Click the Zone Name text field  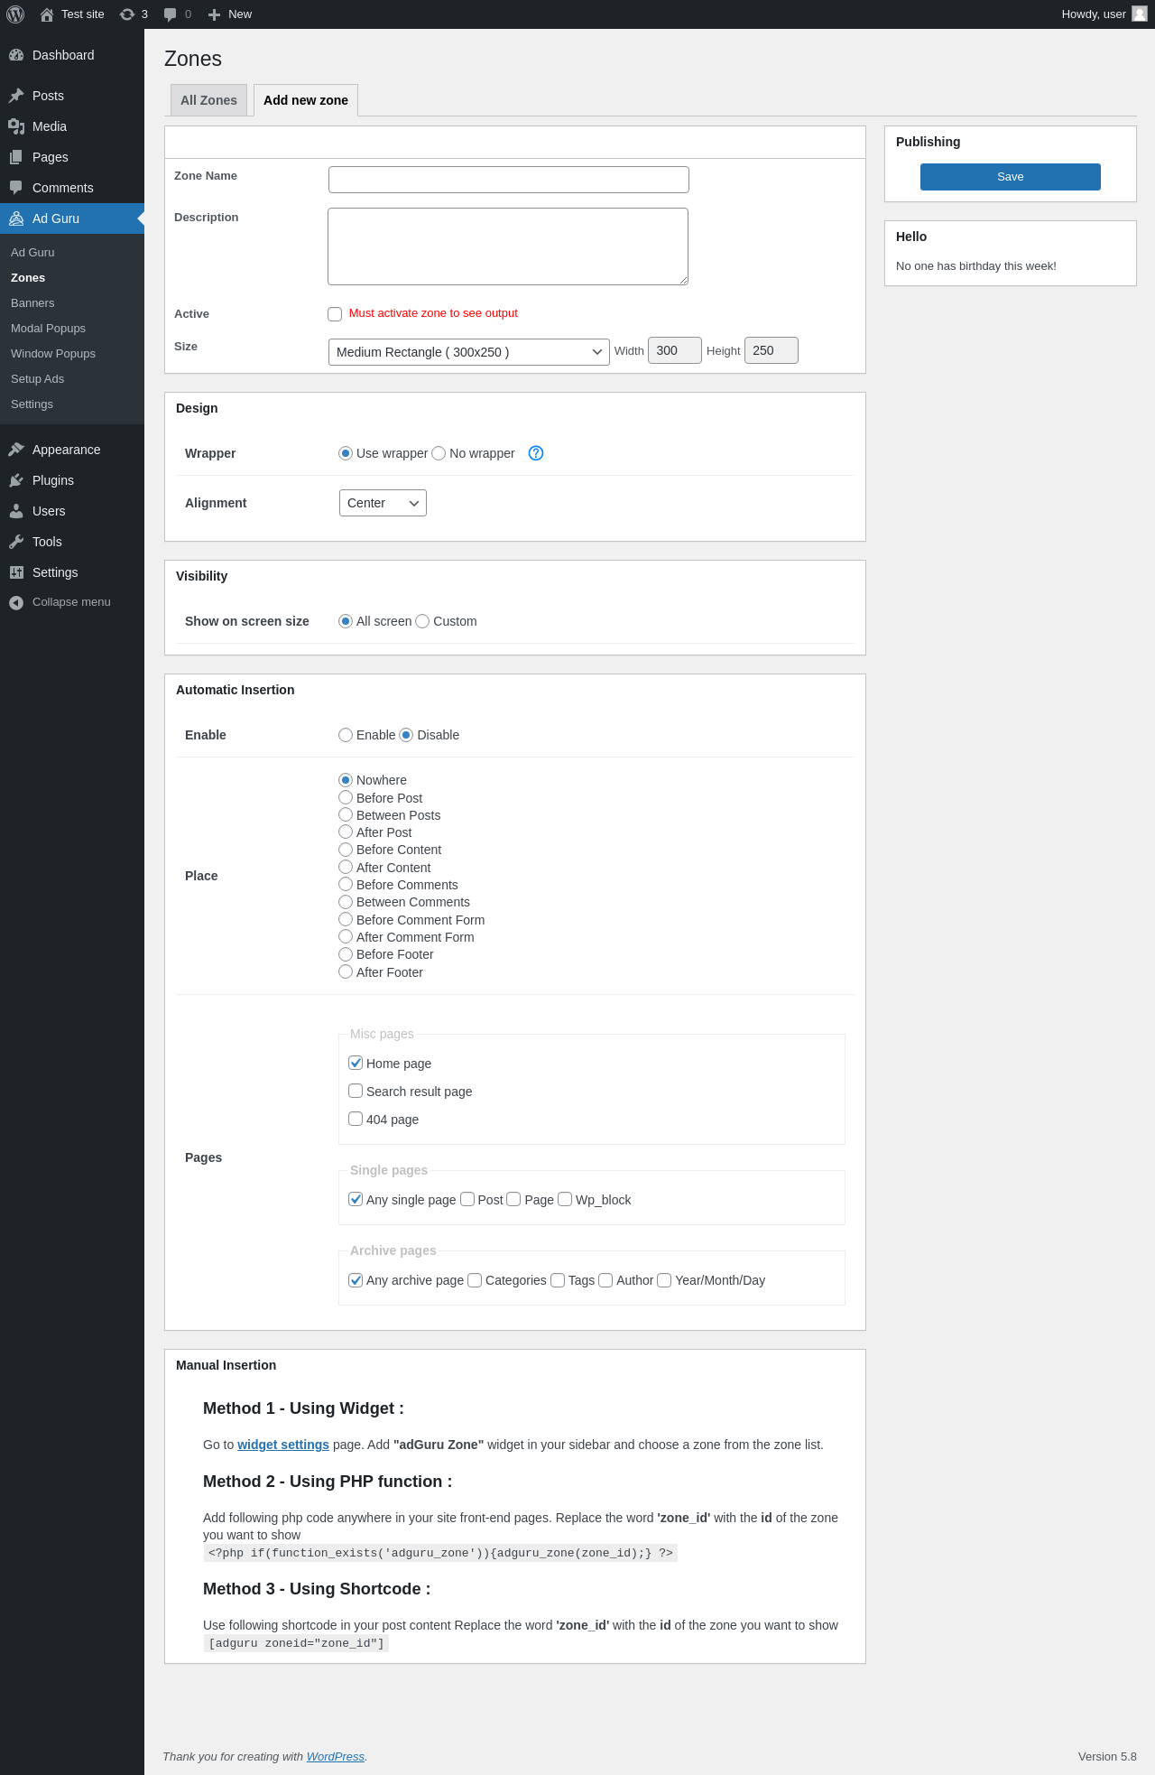[509, 180]
